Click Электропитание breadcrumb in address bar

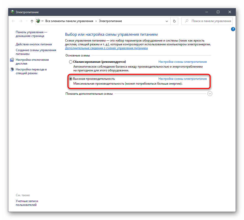[110, 21]
